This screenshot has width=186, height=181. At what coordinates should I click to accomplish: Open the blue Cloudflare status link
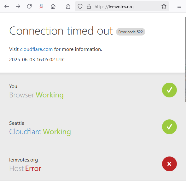25,132
